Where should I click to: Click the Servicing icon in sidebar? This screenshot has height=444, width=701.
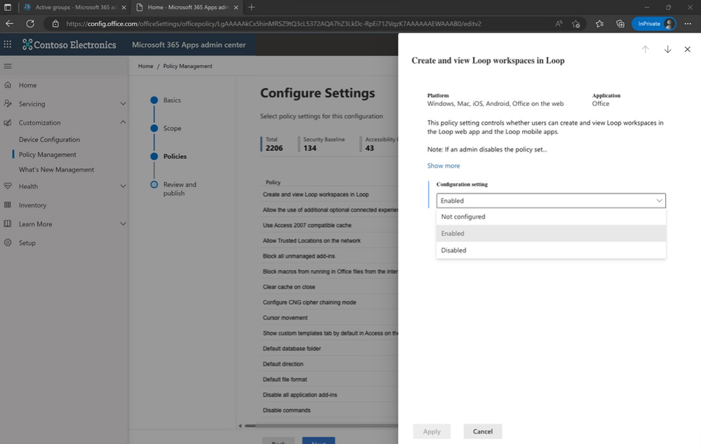[8, 104]
